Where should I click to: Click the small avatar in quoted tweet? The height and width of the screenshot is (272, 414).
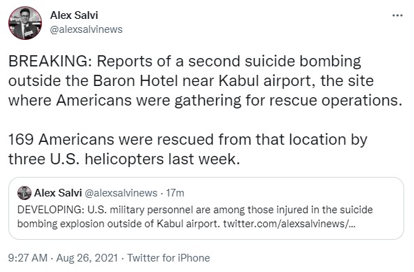coord(24,193)
